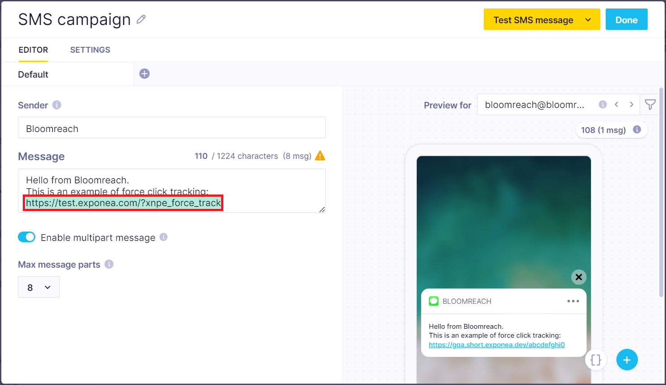Click the info icon beside Max message parts
This screenshot has height=385, width=666.
109,265
